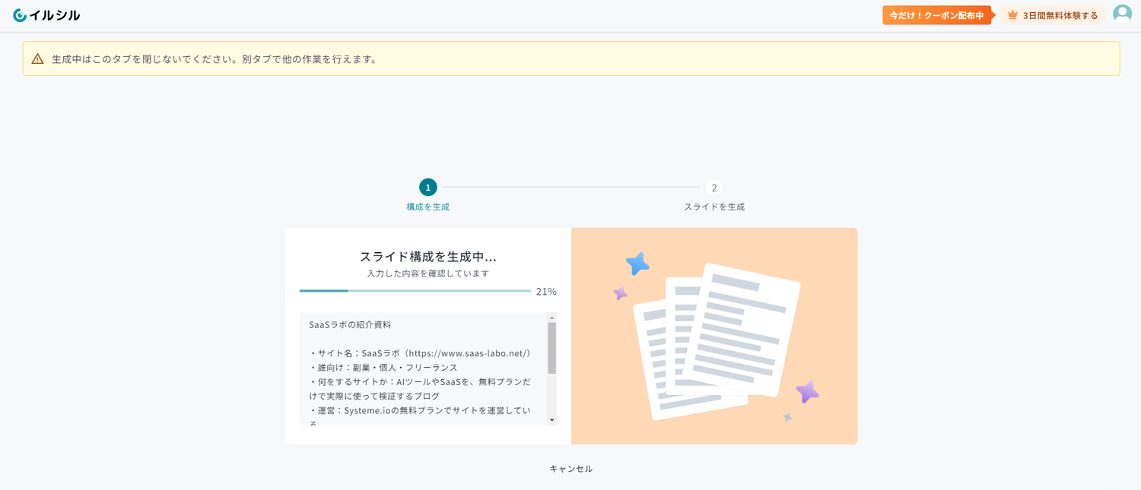Click the scroll down arrow of text box
The height and width of the screenshot is (490, 1141).
click(552, 420)
